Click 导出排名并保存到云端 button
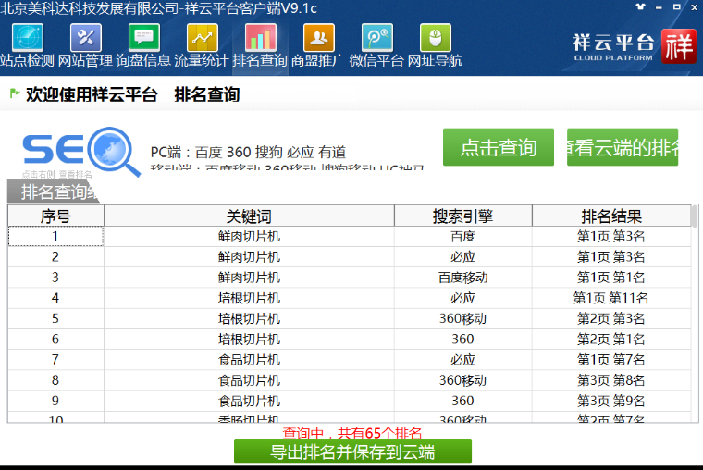 click(x=352, y=451)
